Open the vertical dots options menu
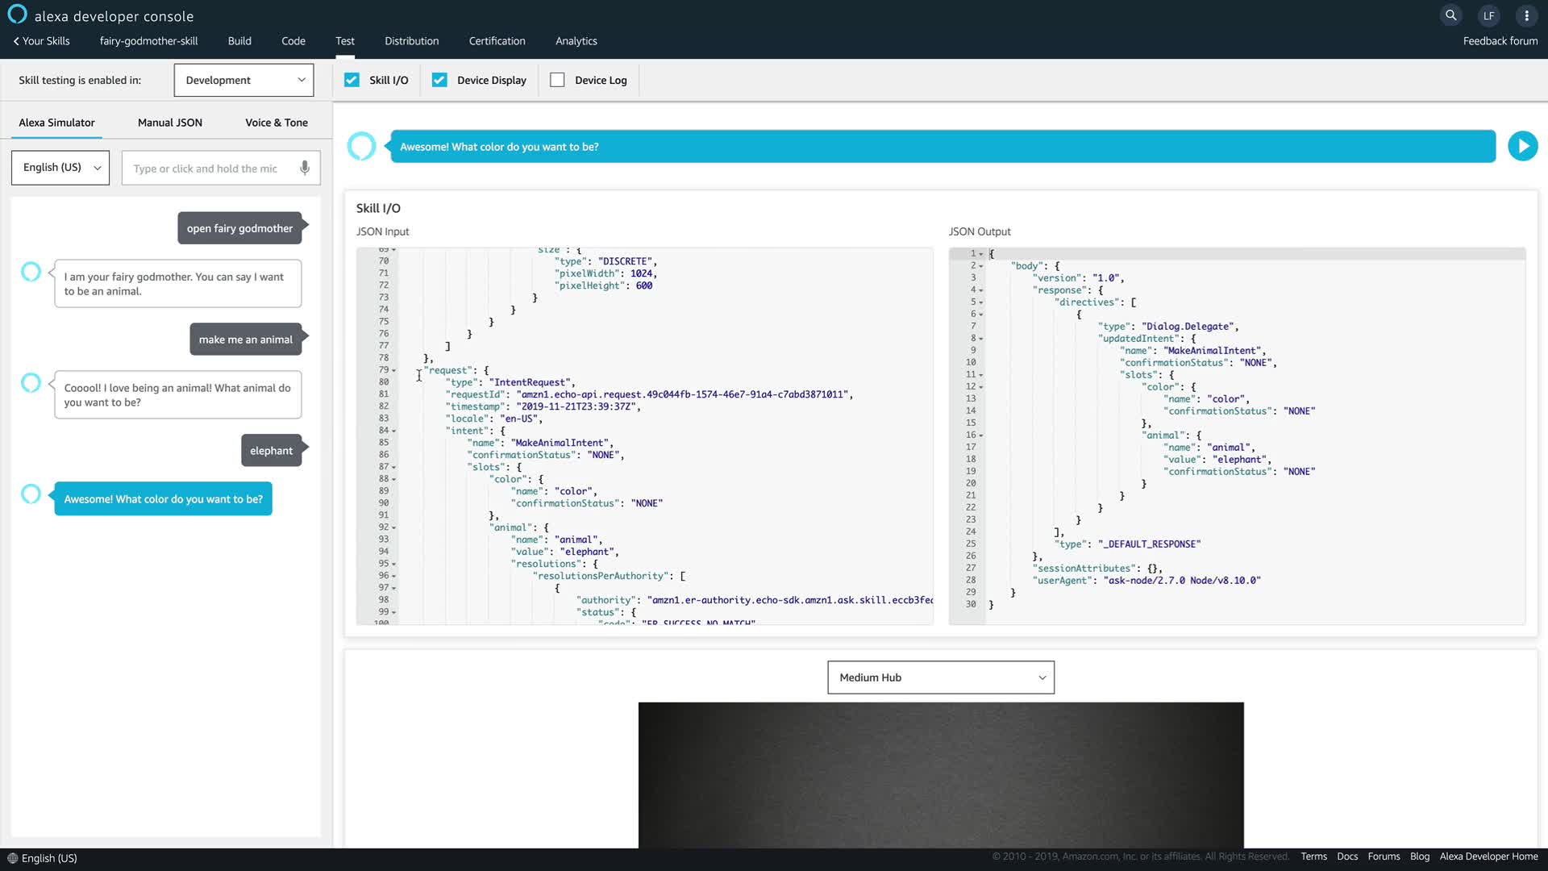The width and height of the screenshot is (1548, 871). click(1526, 15)
